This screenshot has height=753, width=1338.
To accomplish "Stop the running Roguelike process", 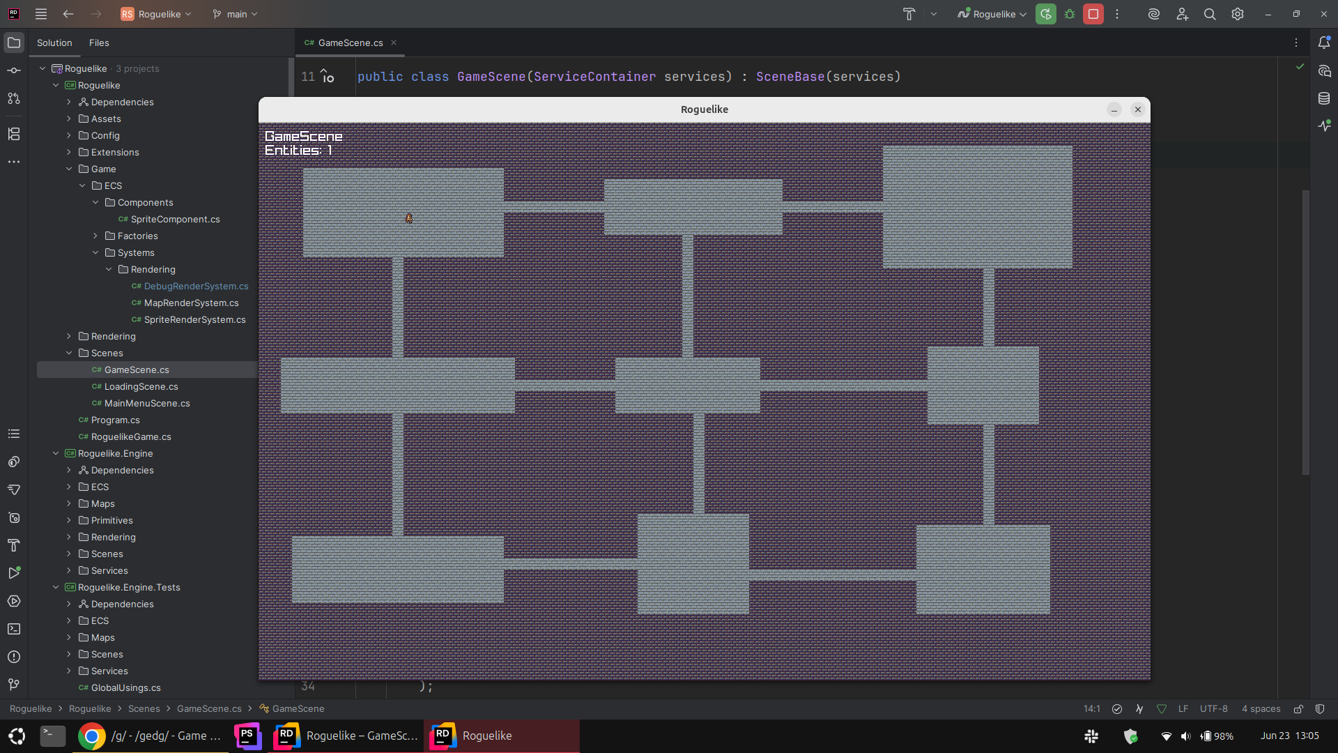I will point(1093,14).
